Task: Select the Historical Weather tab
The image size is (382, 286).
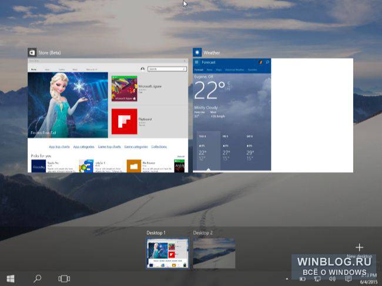Action: [234, 70]
